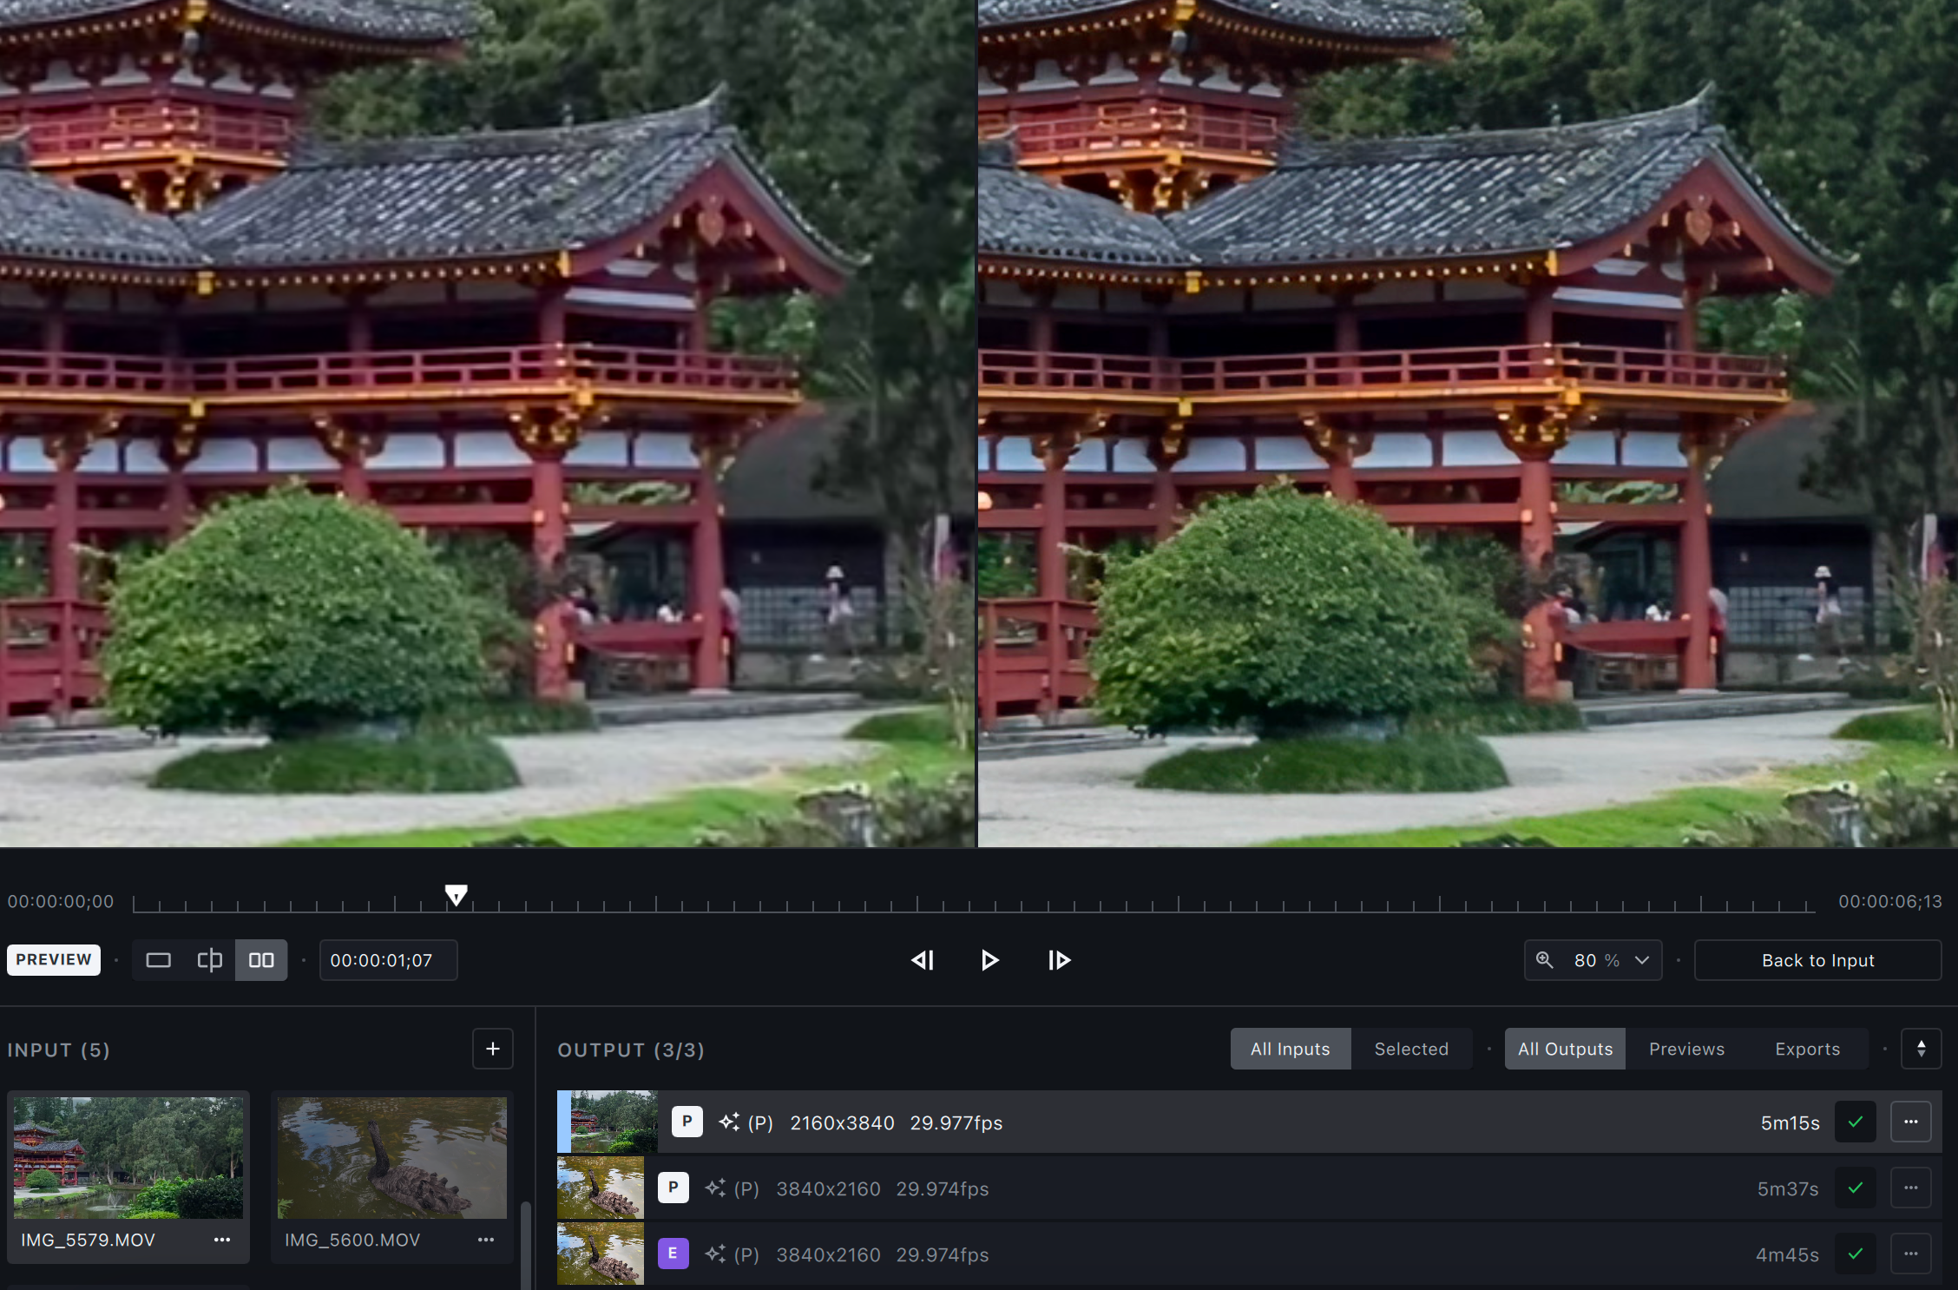Show only Selected inputs
The height and width of the screenshot is (1290, 1958).
(1411, 1049)
